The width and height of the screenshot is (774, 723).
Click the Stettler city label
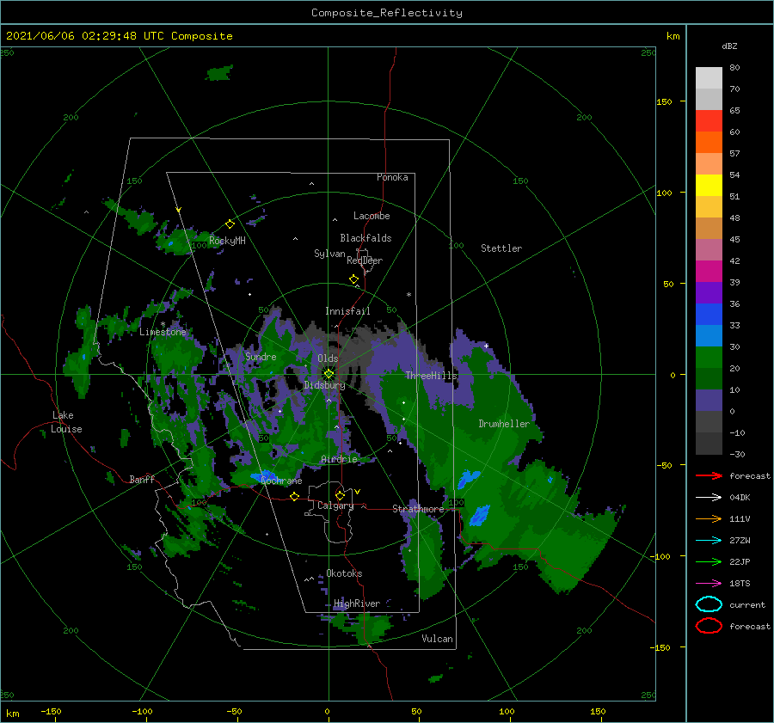click(x=501, y=248)
